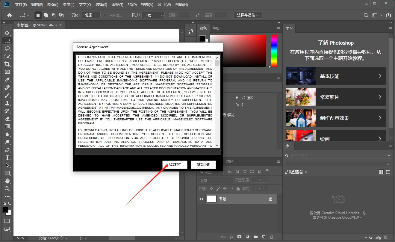Open the 样式 dropdown in options bar
Image resolution: width=395 pixels, height=242 pixels.
coord(153,15)
